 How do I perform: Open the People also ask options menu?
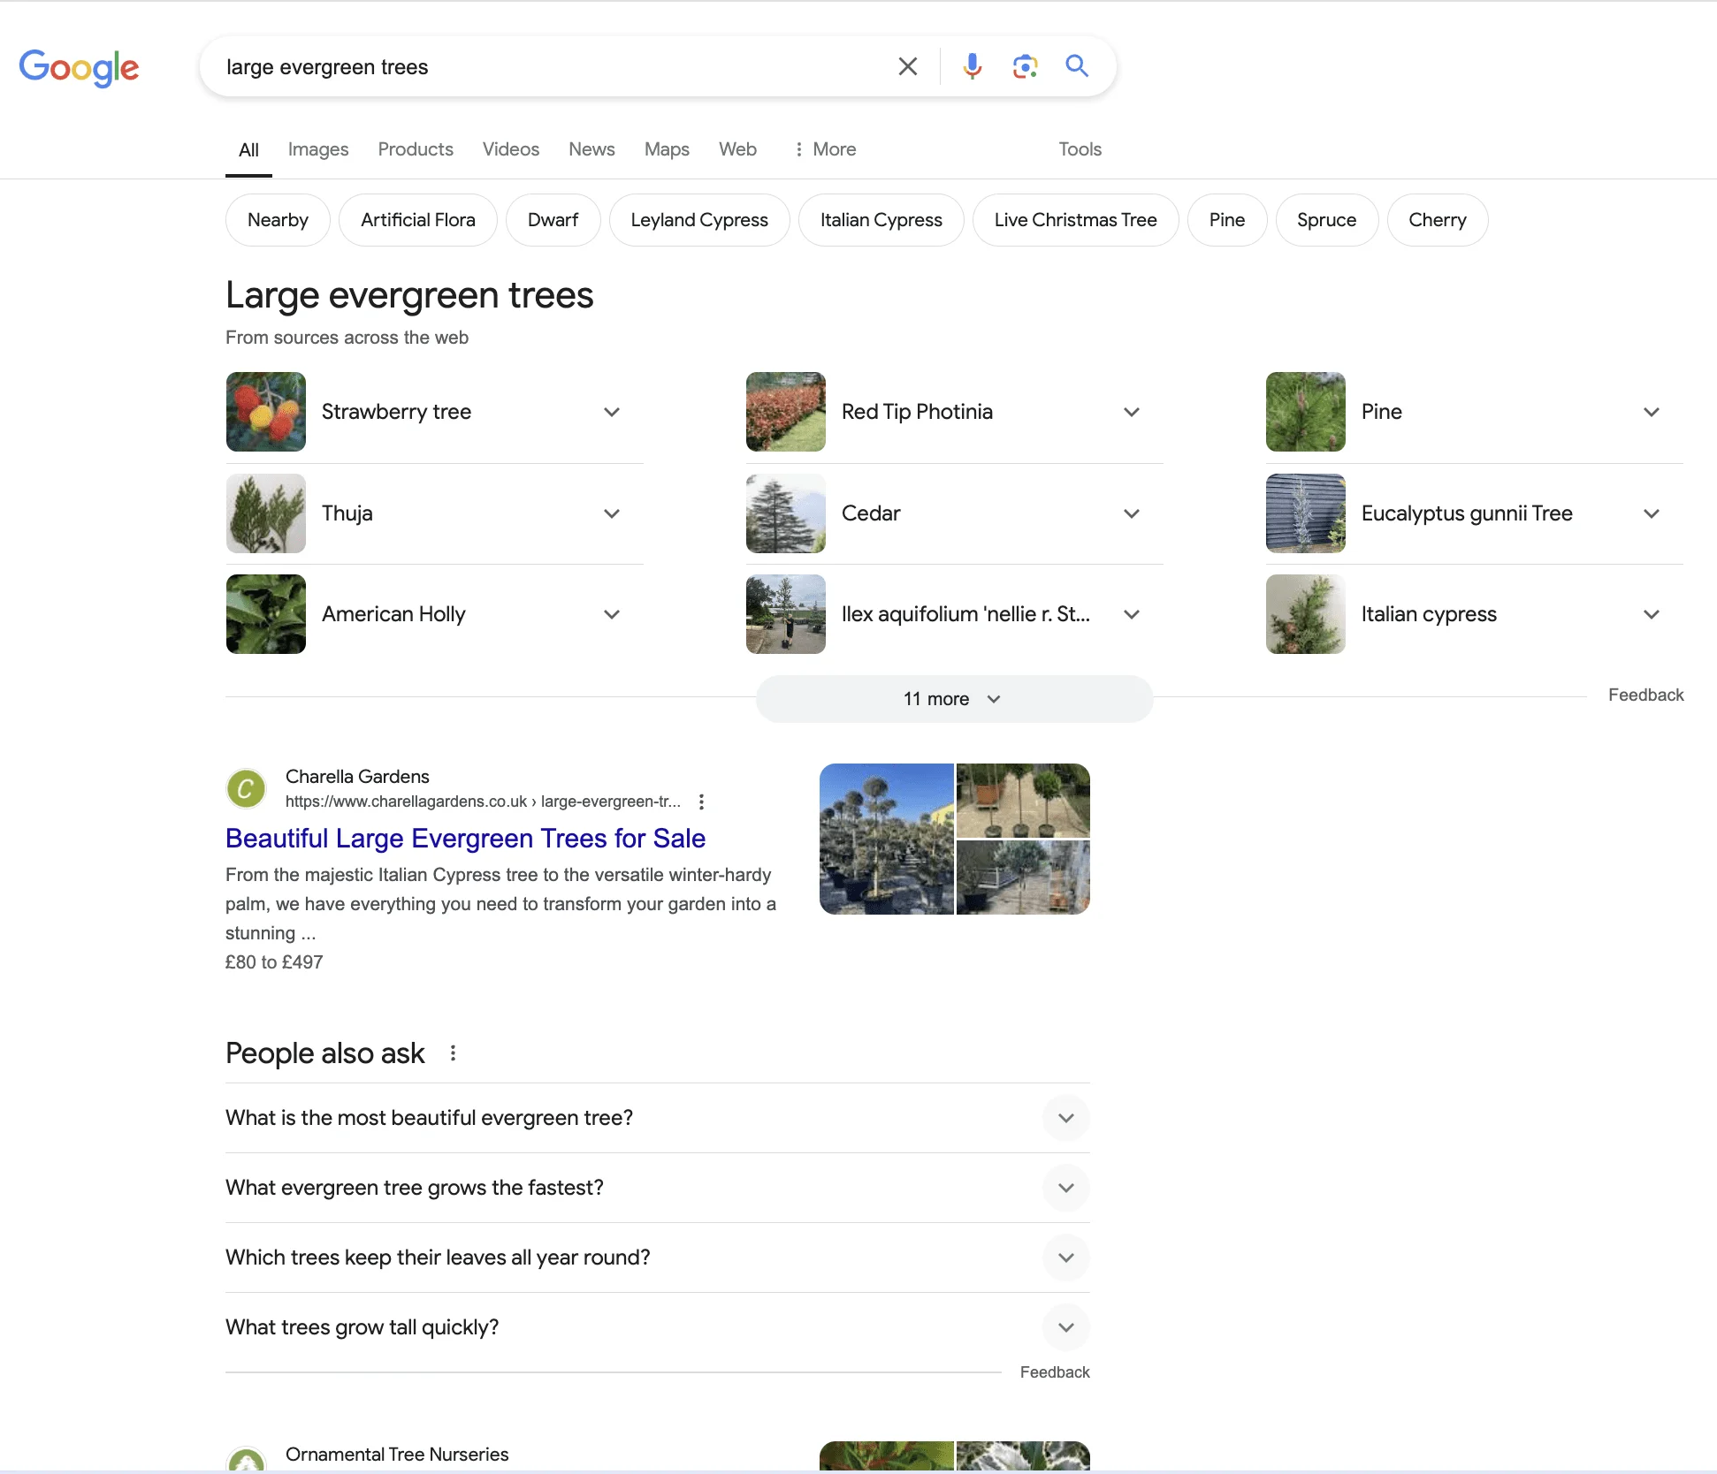tap(453, 1052)
